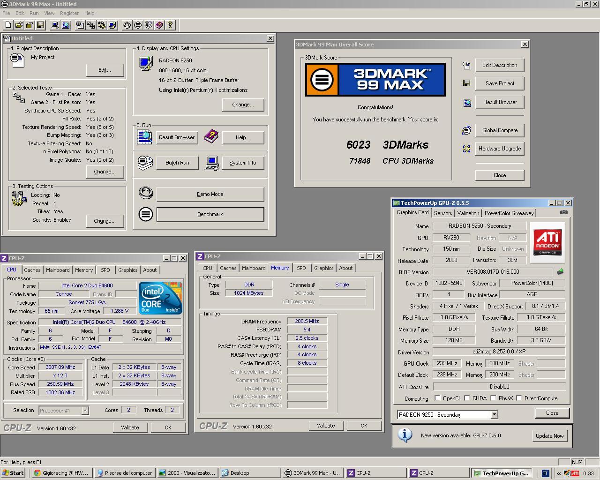Click the System Info computer toolbar icon
This screenshot has width=600, height=480.
55,25
